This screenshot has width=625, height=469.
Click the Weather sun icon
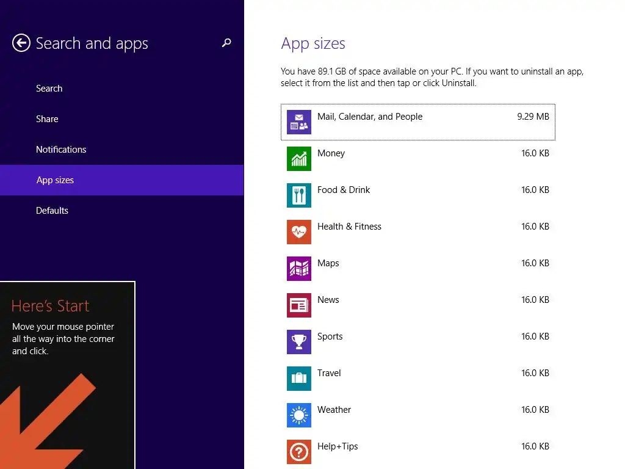(299, 415)
